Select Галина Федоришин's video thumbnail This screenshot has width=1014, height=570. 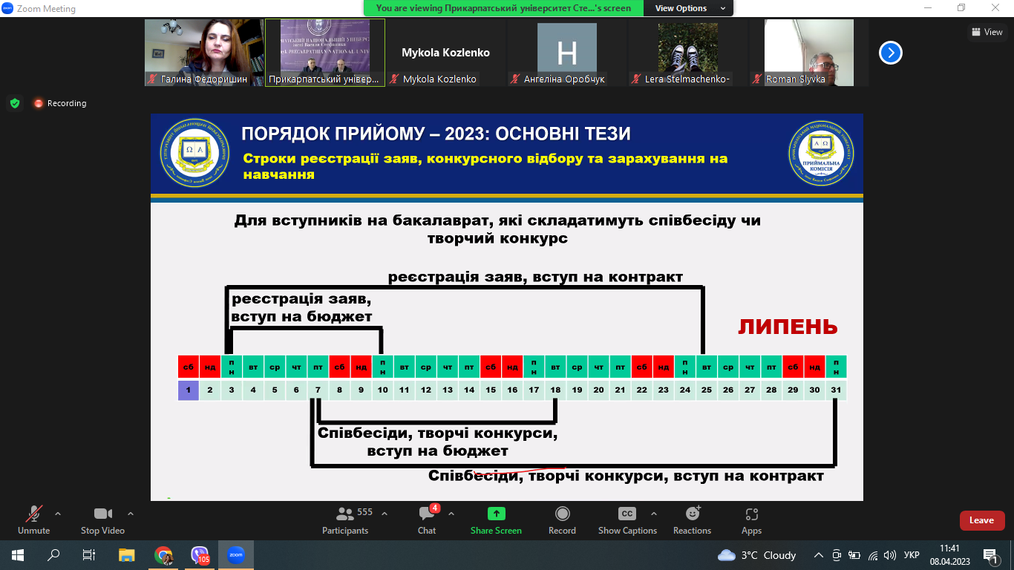click(204, 53)
